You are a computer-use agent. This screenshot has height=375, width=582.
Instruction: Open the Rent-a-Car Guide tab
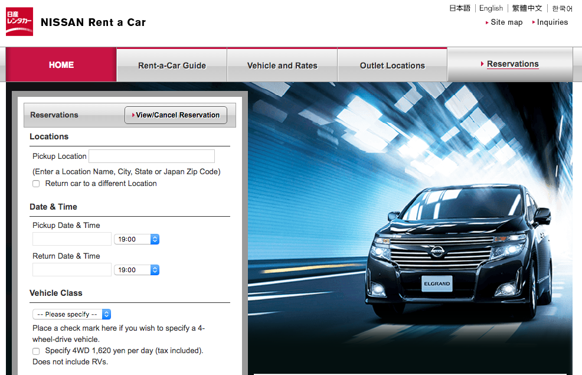coord(172,66)
